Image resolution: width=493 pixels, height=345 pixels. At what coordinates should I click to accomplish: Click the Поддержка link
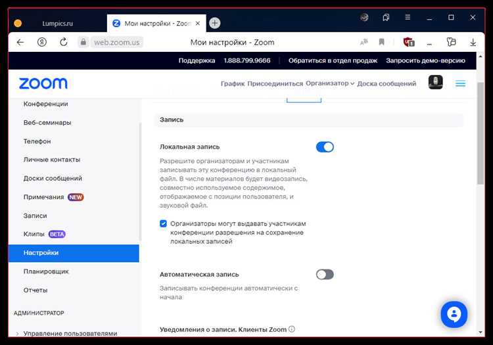pyautogui.click(x=197, y=60)
